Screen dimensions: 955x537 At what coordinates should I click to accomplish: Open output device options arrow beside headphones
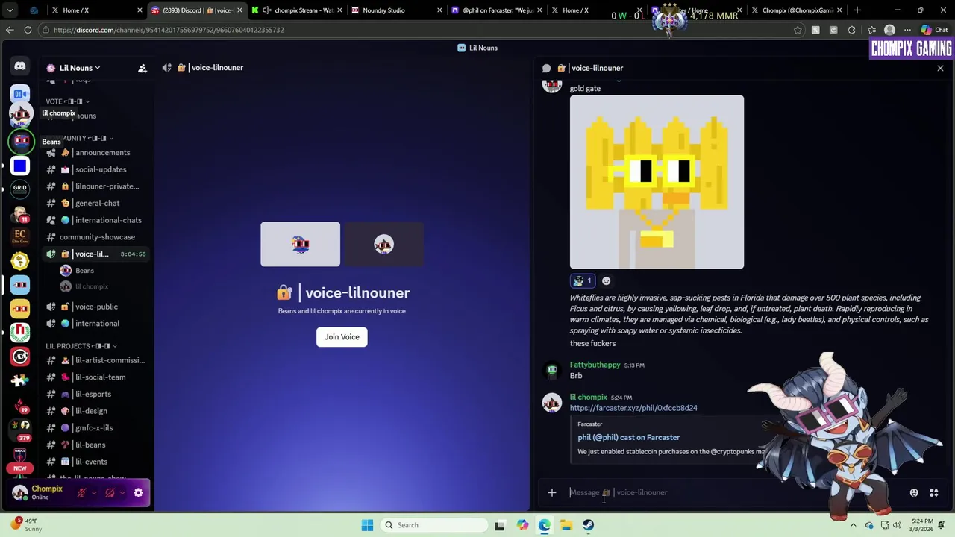coord(122,492)
